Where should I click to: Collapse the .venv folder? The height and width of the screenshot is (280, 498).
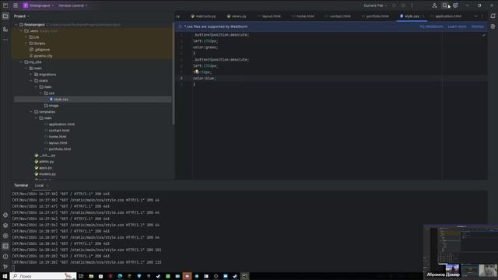click(x=21, y=31)
